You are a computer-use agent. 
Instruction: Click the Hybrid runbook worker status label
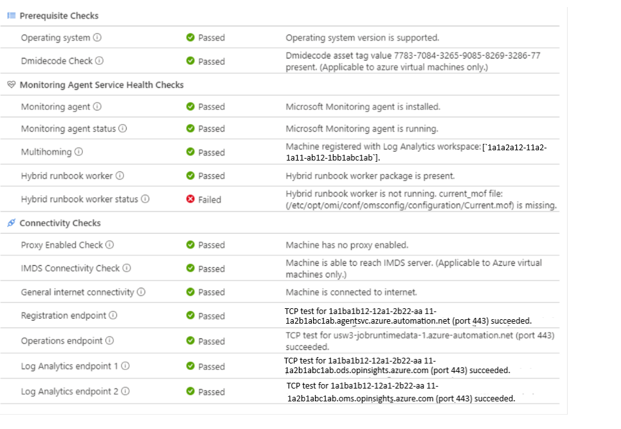point(80,199)
